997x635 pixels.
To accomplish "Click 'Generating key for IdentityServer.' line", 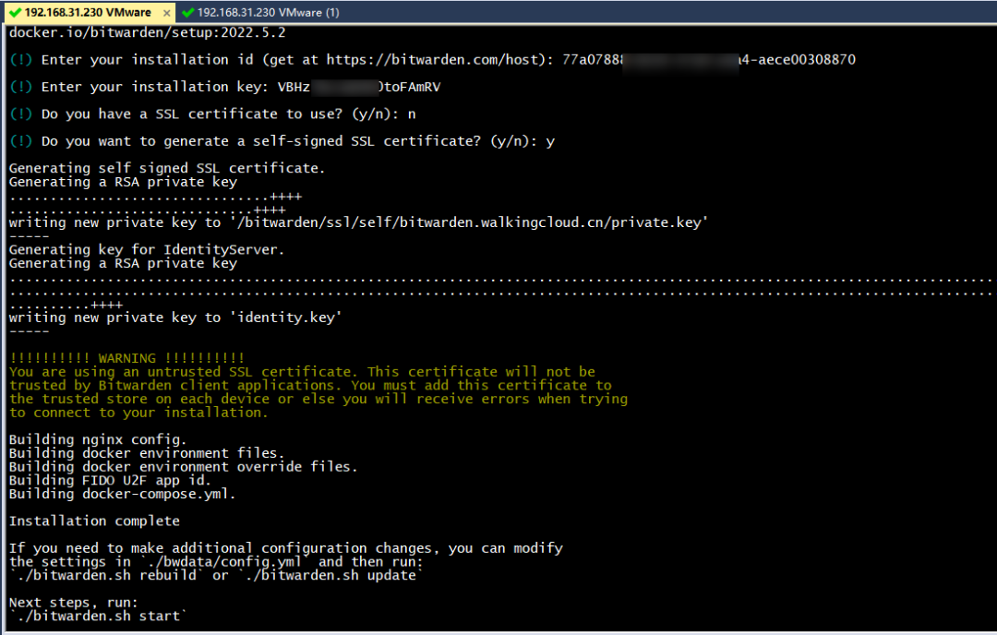I will 147,249.
